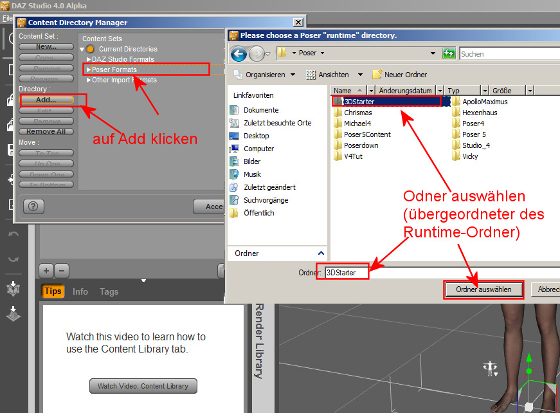Sort the file list by the Name column
Image resolution: width=560 pixels, height=413 pixels.
[x=348, y=91]
